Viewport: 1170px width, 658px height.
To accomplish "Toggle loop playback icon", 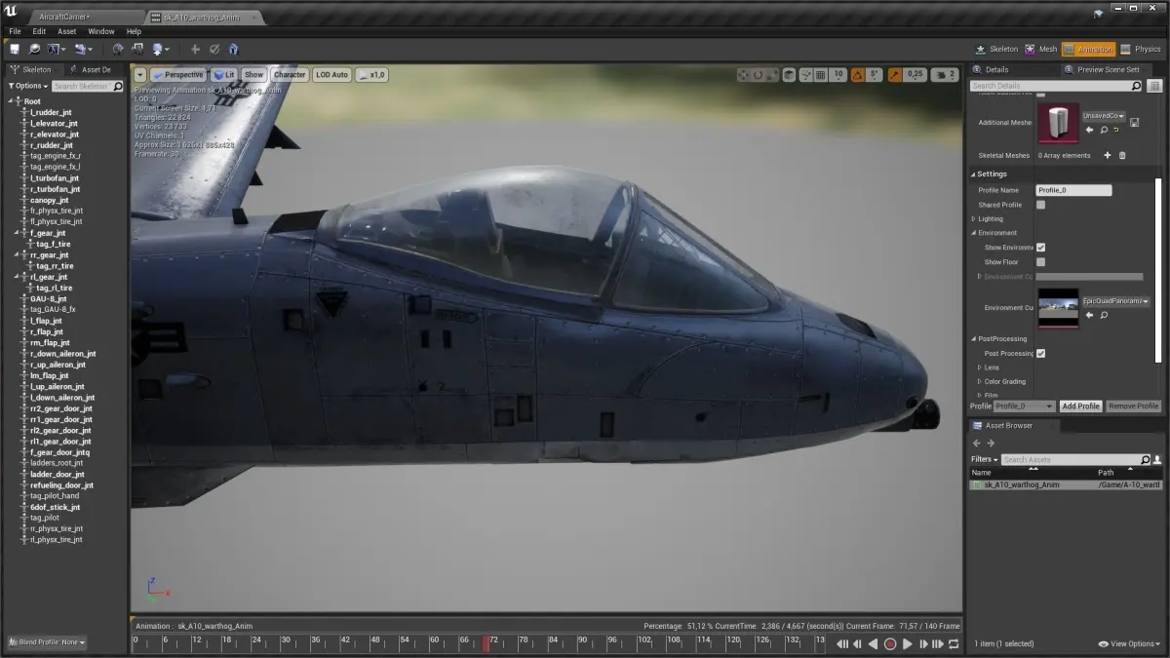I will click(954, 644).
